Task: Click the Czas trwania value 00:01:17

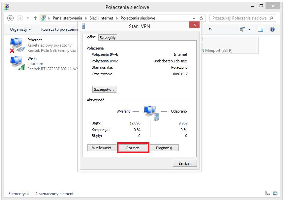Action: click(180, 74)
